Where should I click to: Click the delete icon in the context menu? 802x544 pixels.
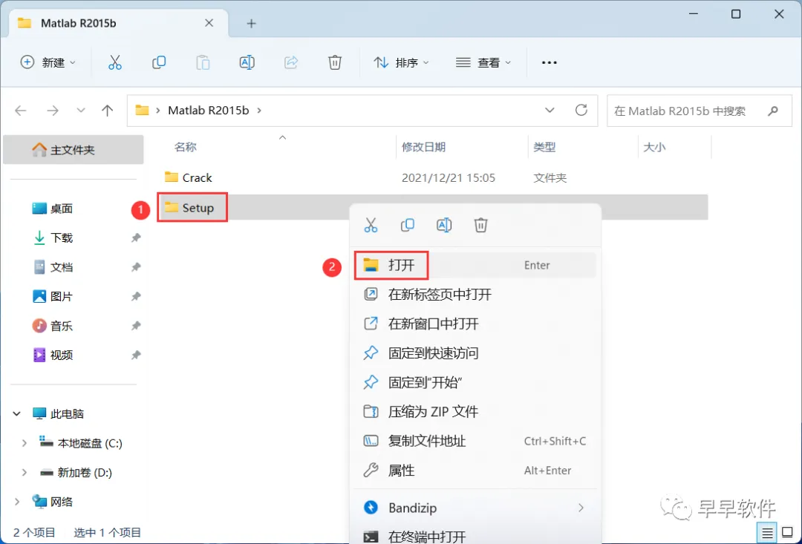pos(480,225)
